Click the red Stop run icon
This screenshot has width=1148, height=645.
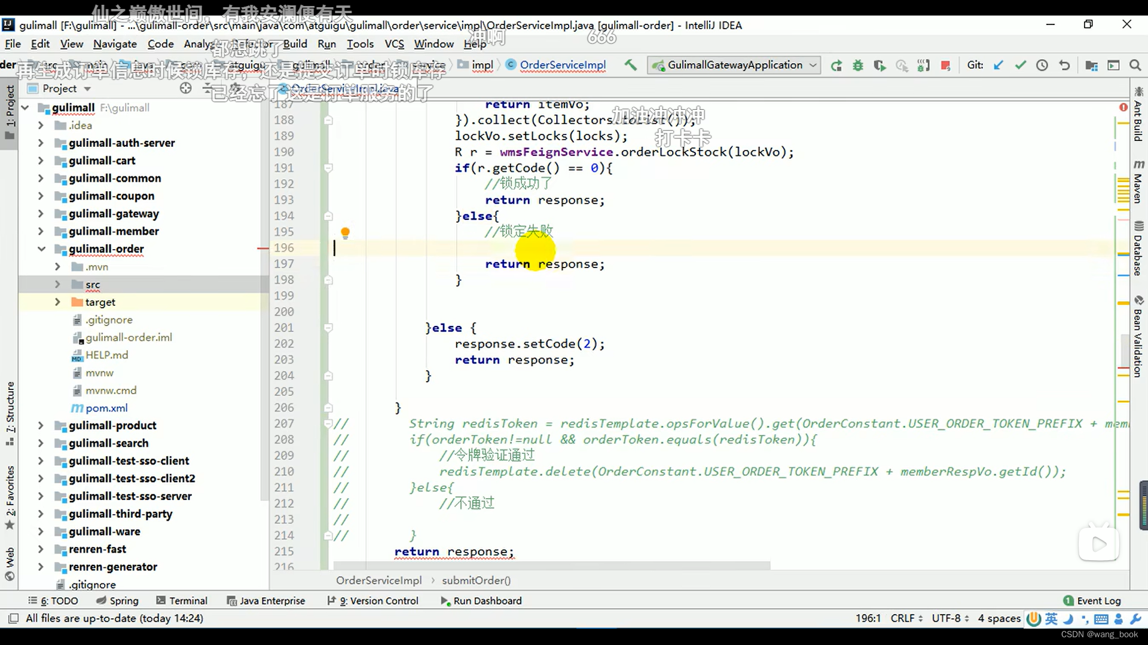pyautogui.click(x=945, y=65)
